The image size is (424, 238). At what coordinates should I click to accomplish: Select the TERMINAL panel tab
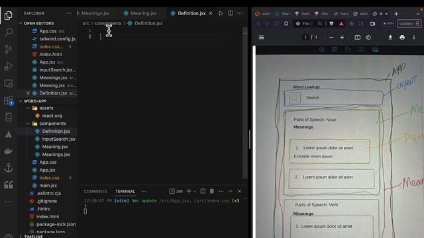(125, 191)
